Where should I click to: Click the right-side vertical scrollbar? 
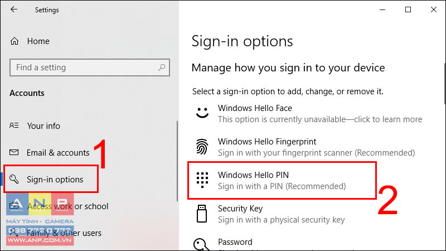pos(444,84)
